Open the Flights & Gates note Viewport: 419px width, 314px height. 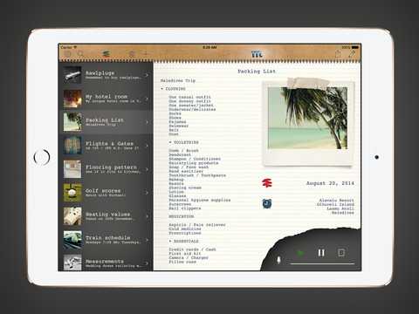(x=106, y=146)
